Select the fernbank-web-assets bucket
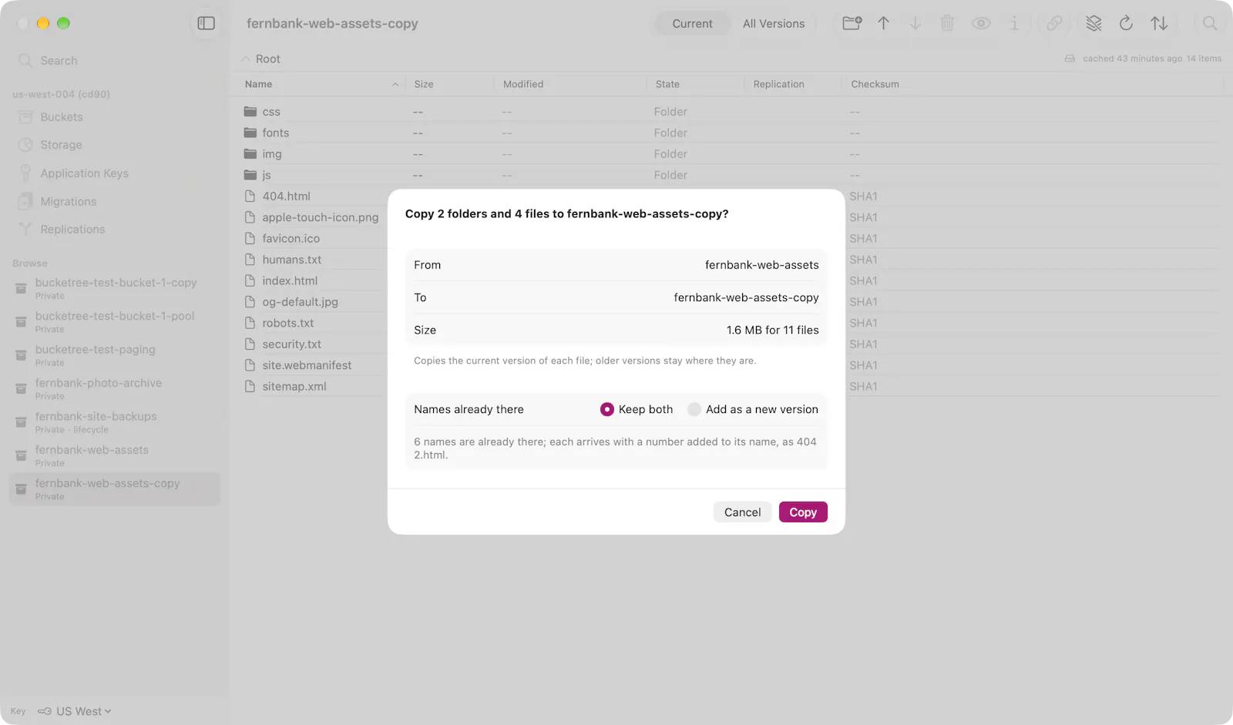The width and height of the screenshot is (1233, 725). pyautogui.click(x=115, y=455)
